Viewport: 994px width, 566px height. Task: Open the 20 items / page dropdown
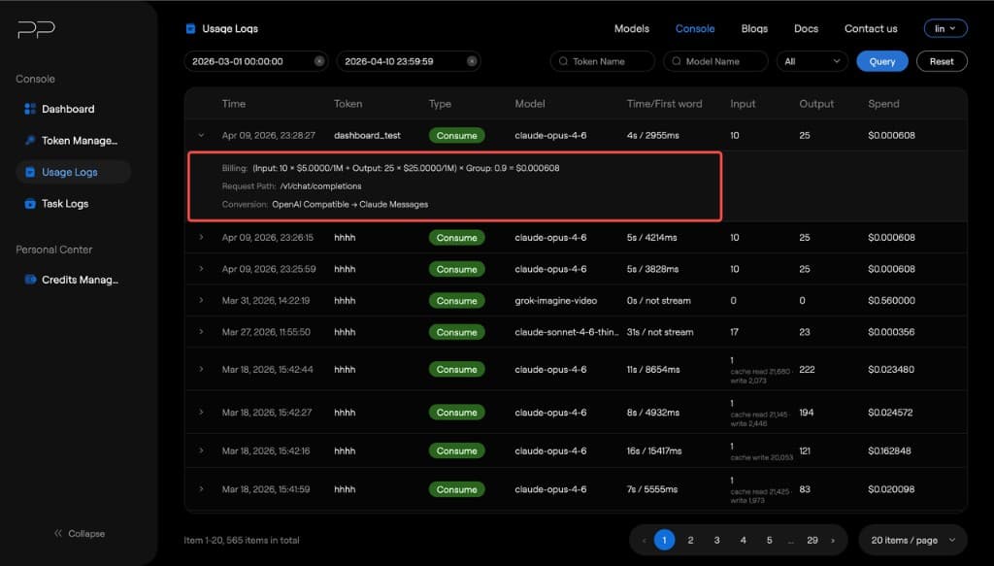(x=912, y=540)
